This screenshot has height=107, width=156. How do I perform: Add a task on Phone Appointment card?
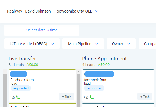(x=145, y=96)
